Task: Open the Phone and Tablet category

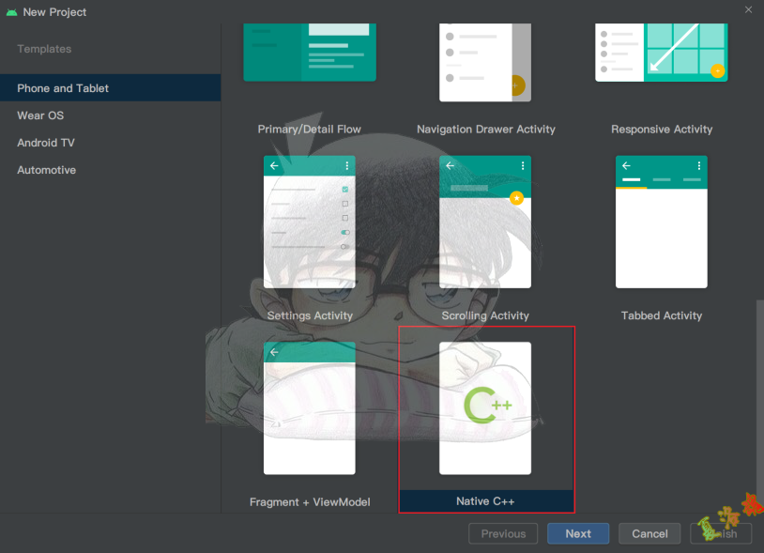Action: (x=63, y=88)
